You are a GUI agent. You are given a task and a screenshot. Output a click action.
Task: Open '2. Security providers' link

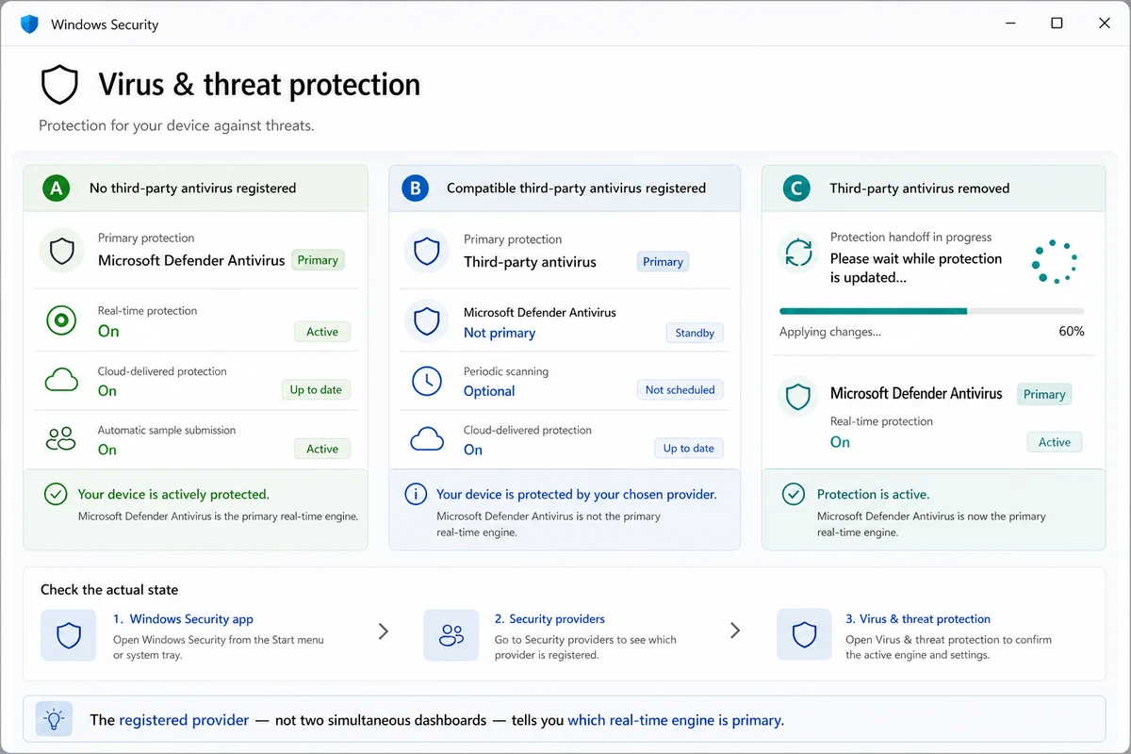pos(549,619)
